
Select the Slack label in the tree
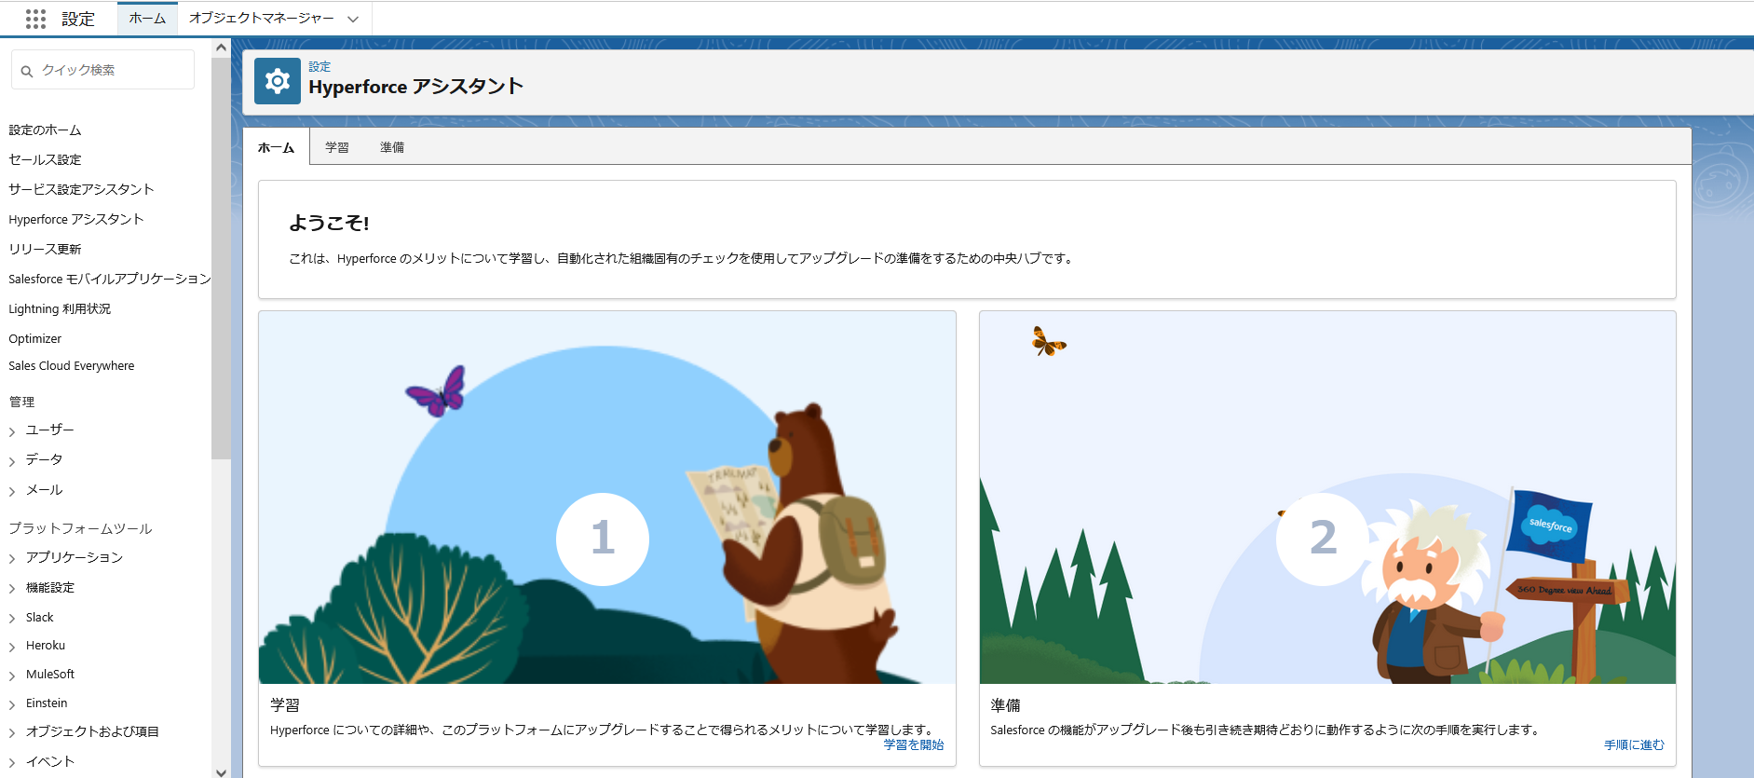pyautogui.click(x=40, y=617)
